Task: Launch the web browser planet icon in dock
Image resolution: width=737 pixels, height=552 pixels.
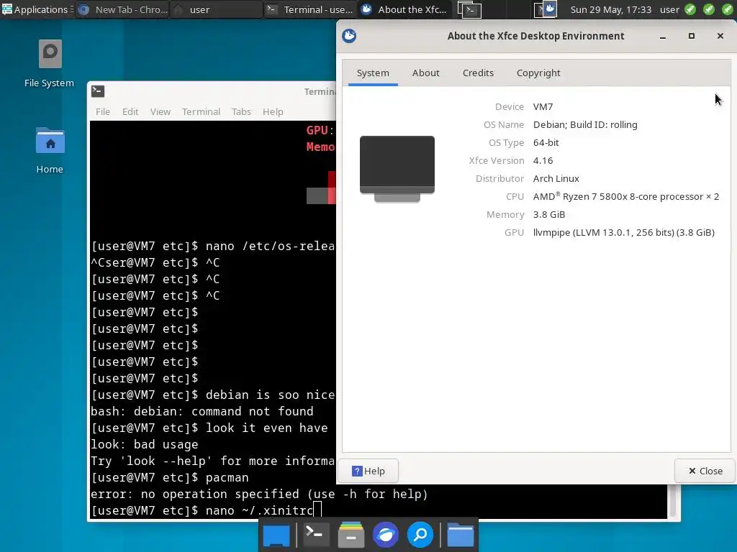Action: click(x=386, y=535)
